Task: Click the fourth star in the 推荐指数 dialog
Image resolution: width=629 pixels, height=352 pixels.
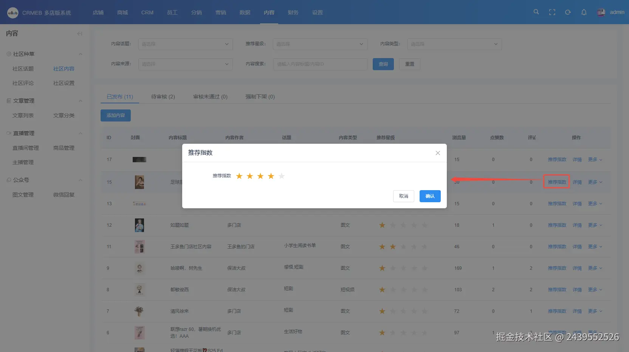Action: (x=271, y=176)
